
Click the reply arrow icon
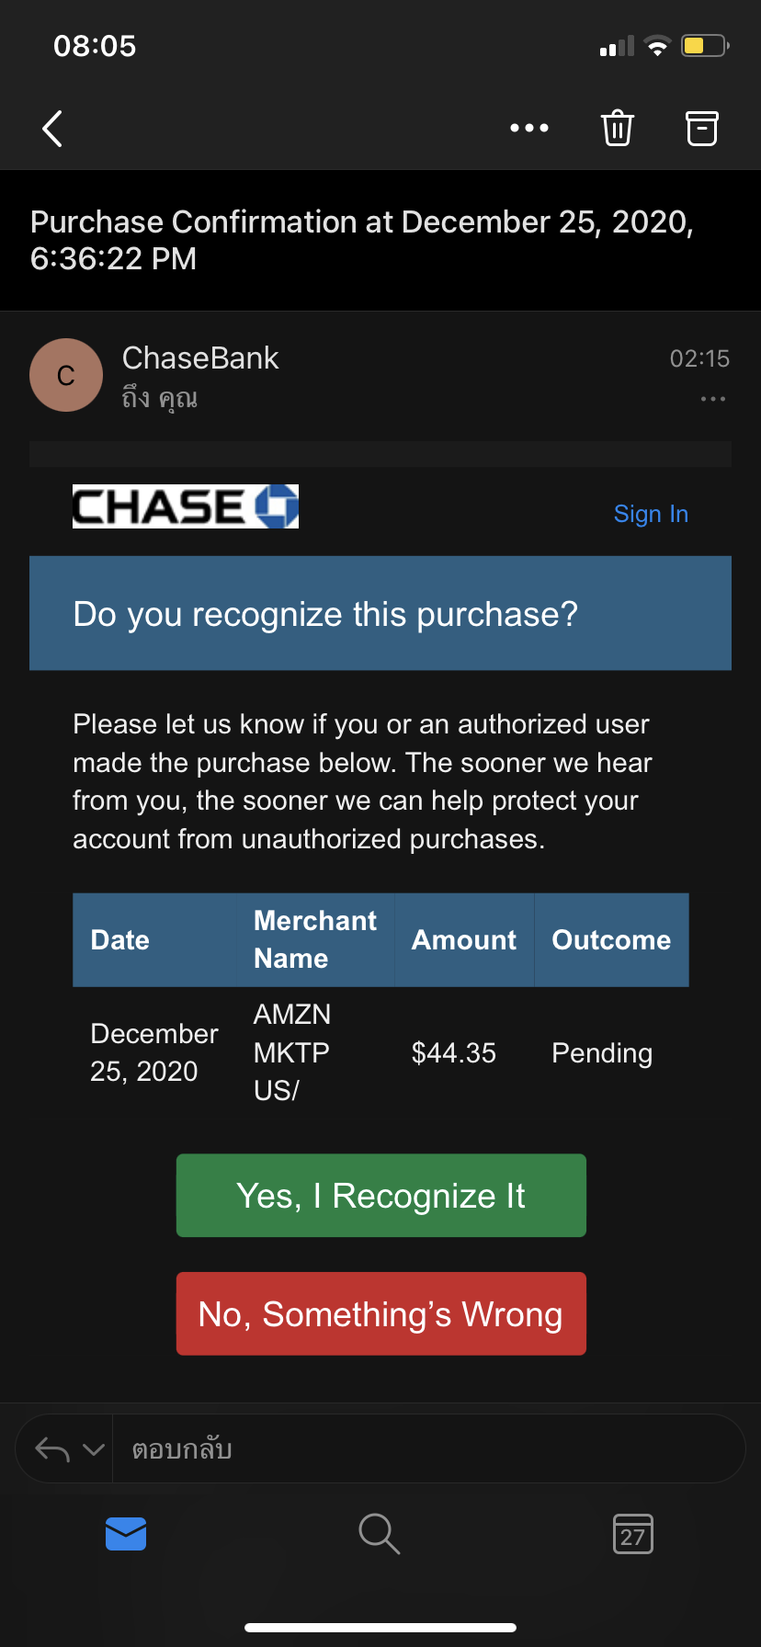52,1449
